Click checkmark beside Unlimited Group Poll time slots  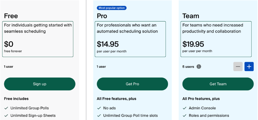tap(99, 116)
